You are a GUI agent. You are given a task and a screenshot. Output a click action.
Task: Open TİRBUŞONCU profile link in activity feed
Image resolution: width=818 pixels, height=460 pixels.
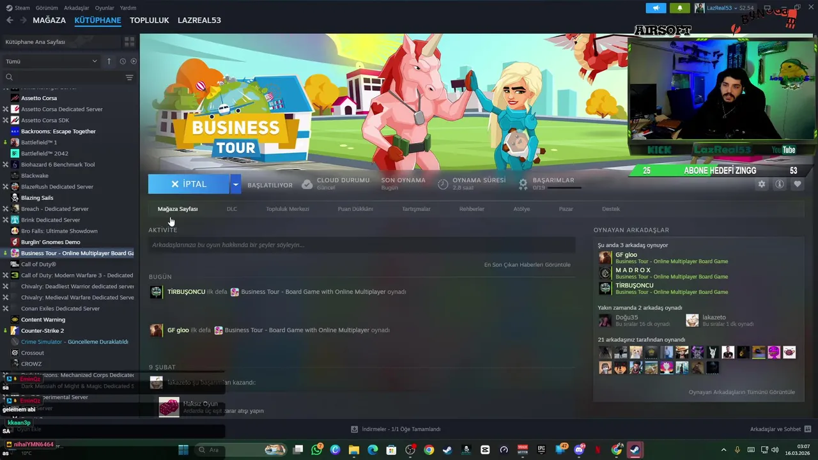click(186, 292)
